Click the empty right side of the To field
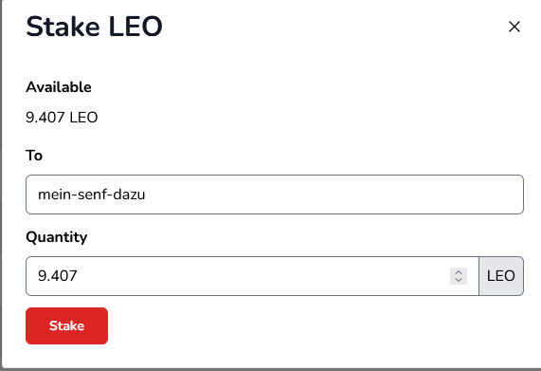The width and height of the screenshot is (541, 371). point(380,195)
